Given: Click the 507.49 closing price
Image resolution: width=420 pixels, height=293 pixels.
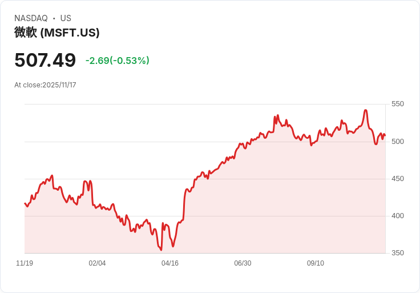Looking at the screenshot, I should (x=45, y=60).
